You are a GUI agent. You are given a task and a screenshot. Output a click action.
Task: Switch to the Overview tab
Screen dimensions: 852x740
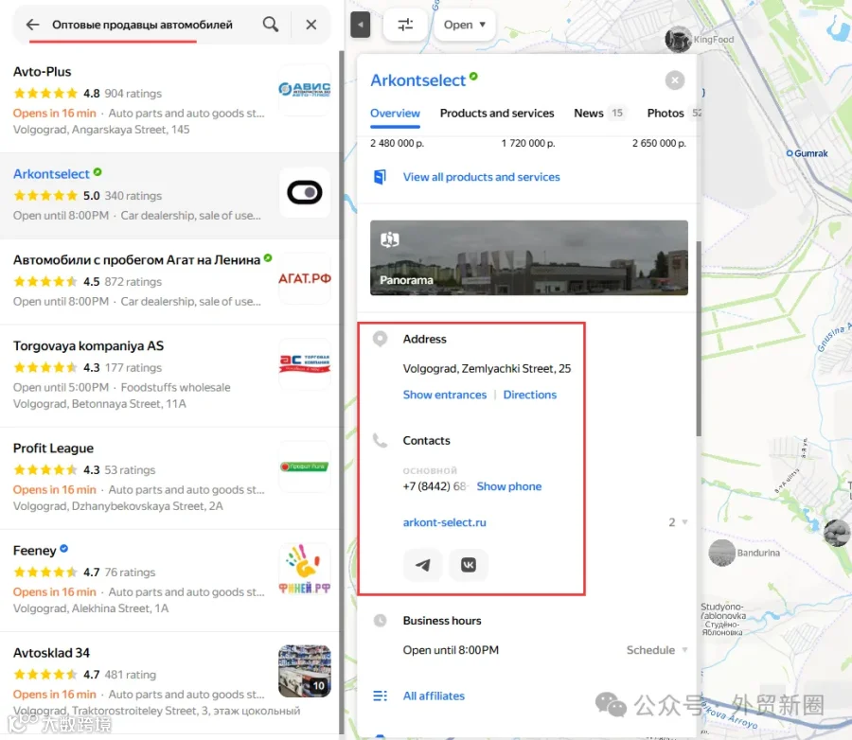(395, 113)
